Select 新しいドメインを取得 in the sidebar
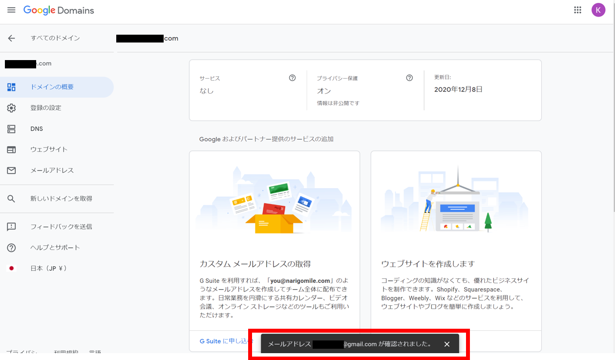615x360 pixels. tap(57, 199)
